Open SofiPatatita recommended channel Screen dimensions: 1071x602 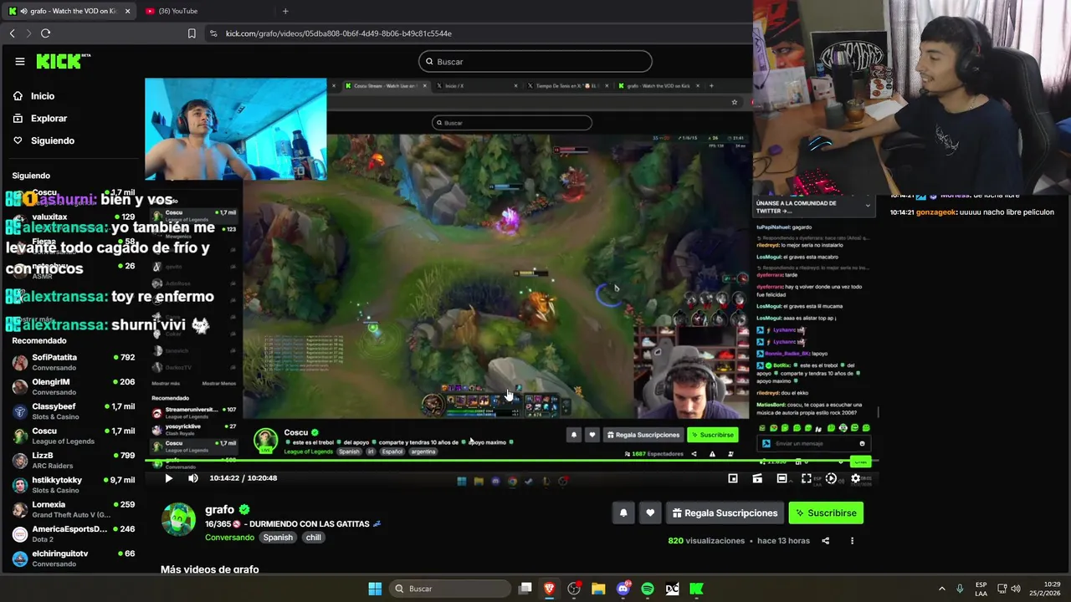[x=74, y=362]
